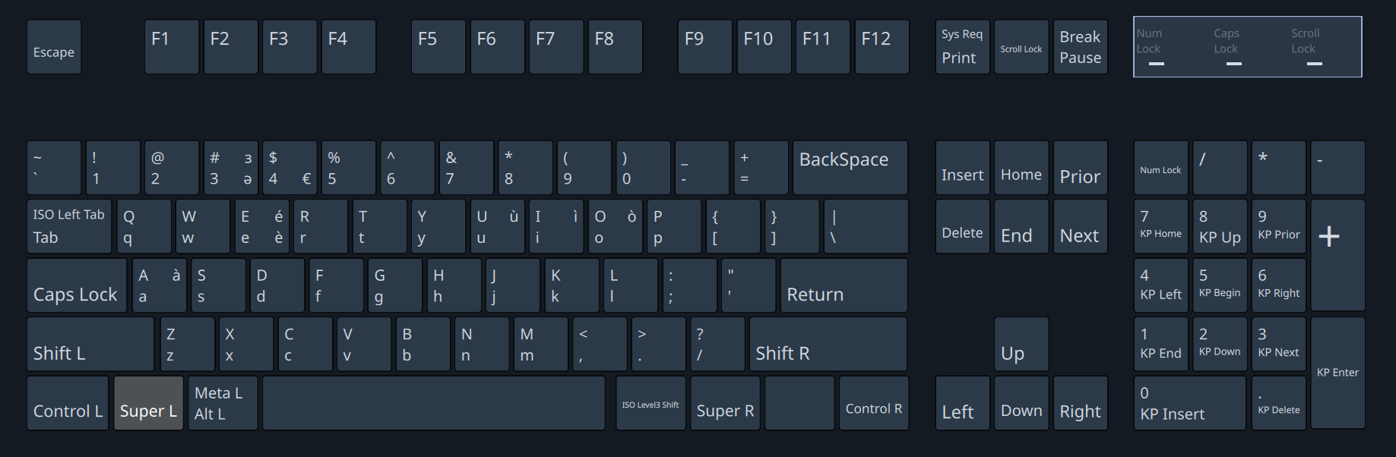Screen dimensions: 1396x457
Task: Hit the KP Enter key
Action: (x=1337, y=373)
